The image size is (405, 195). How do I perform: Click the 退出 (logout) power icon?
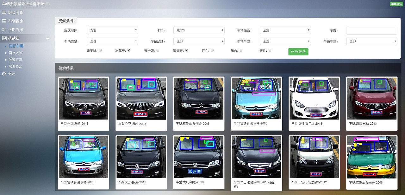3,74
